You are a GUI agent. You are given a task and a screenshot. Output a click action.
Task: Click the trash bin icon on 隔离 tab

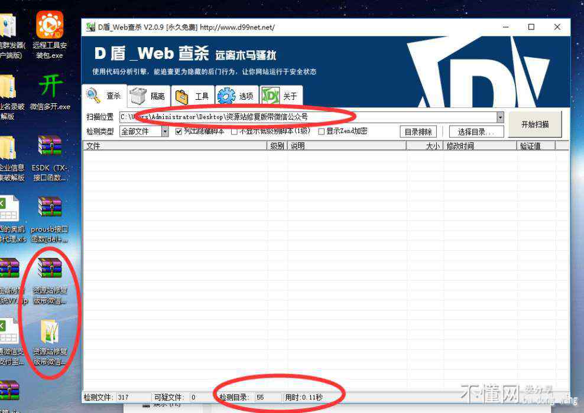138,96
